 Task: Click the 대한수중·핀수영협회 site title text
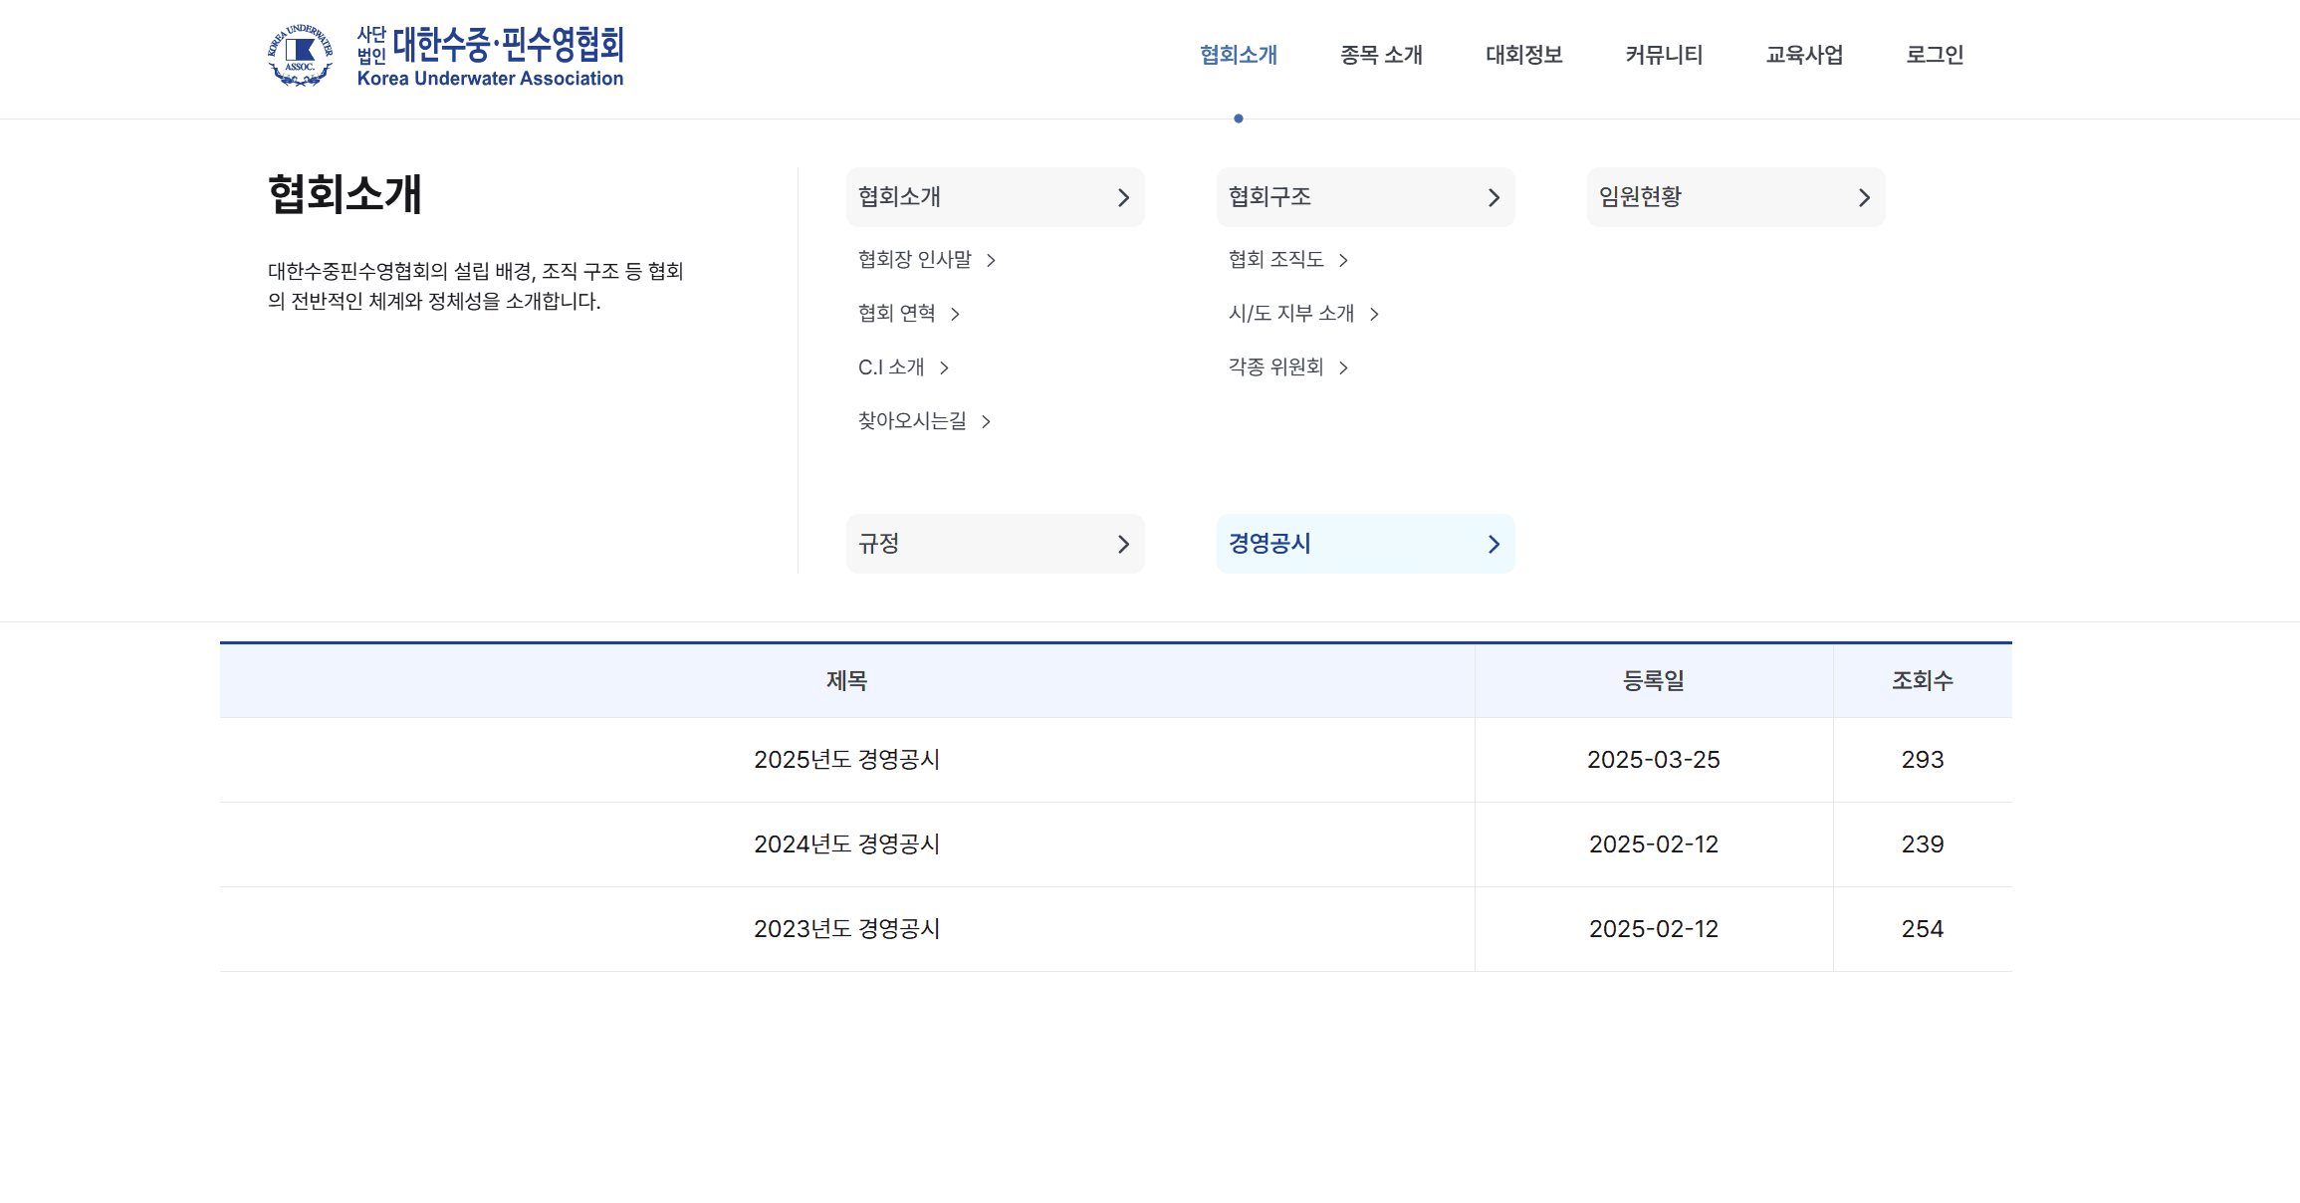[x=508, y=44]
